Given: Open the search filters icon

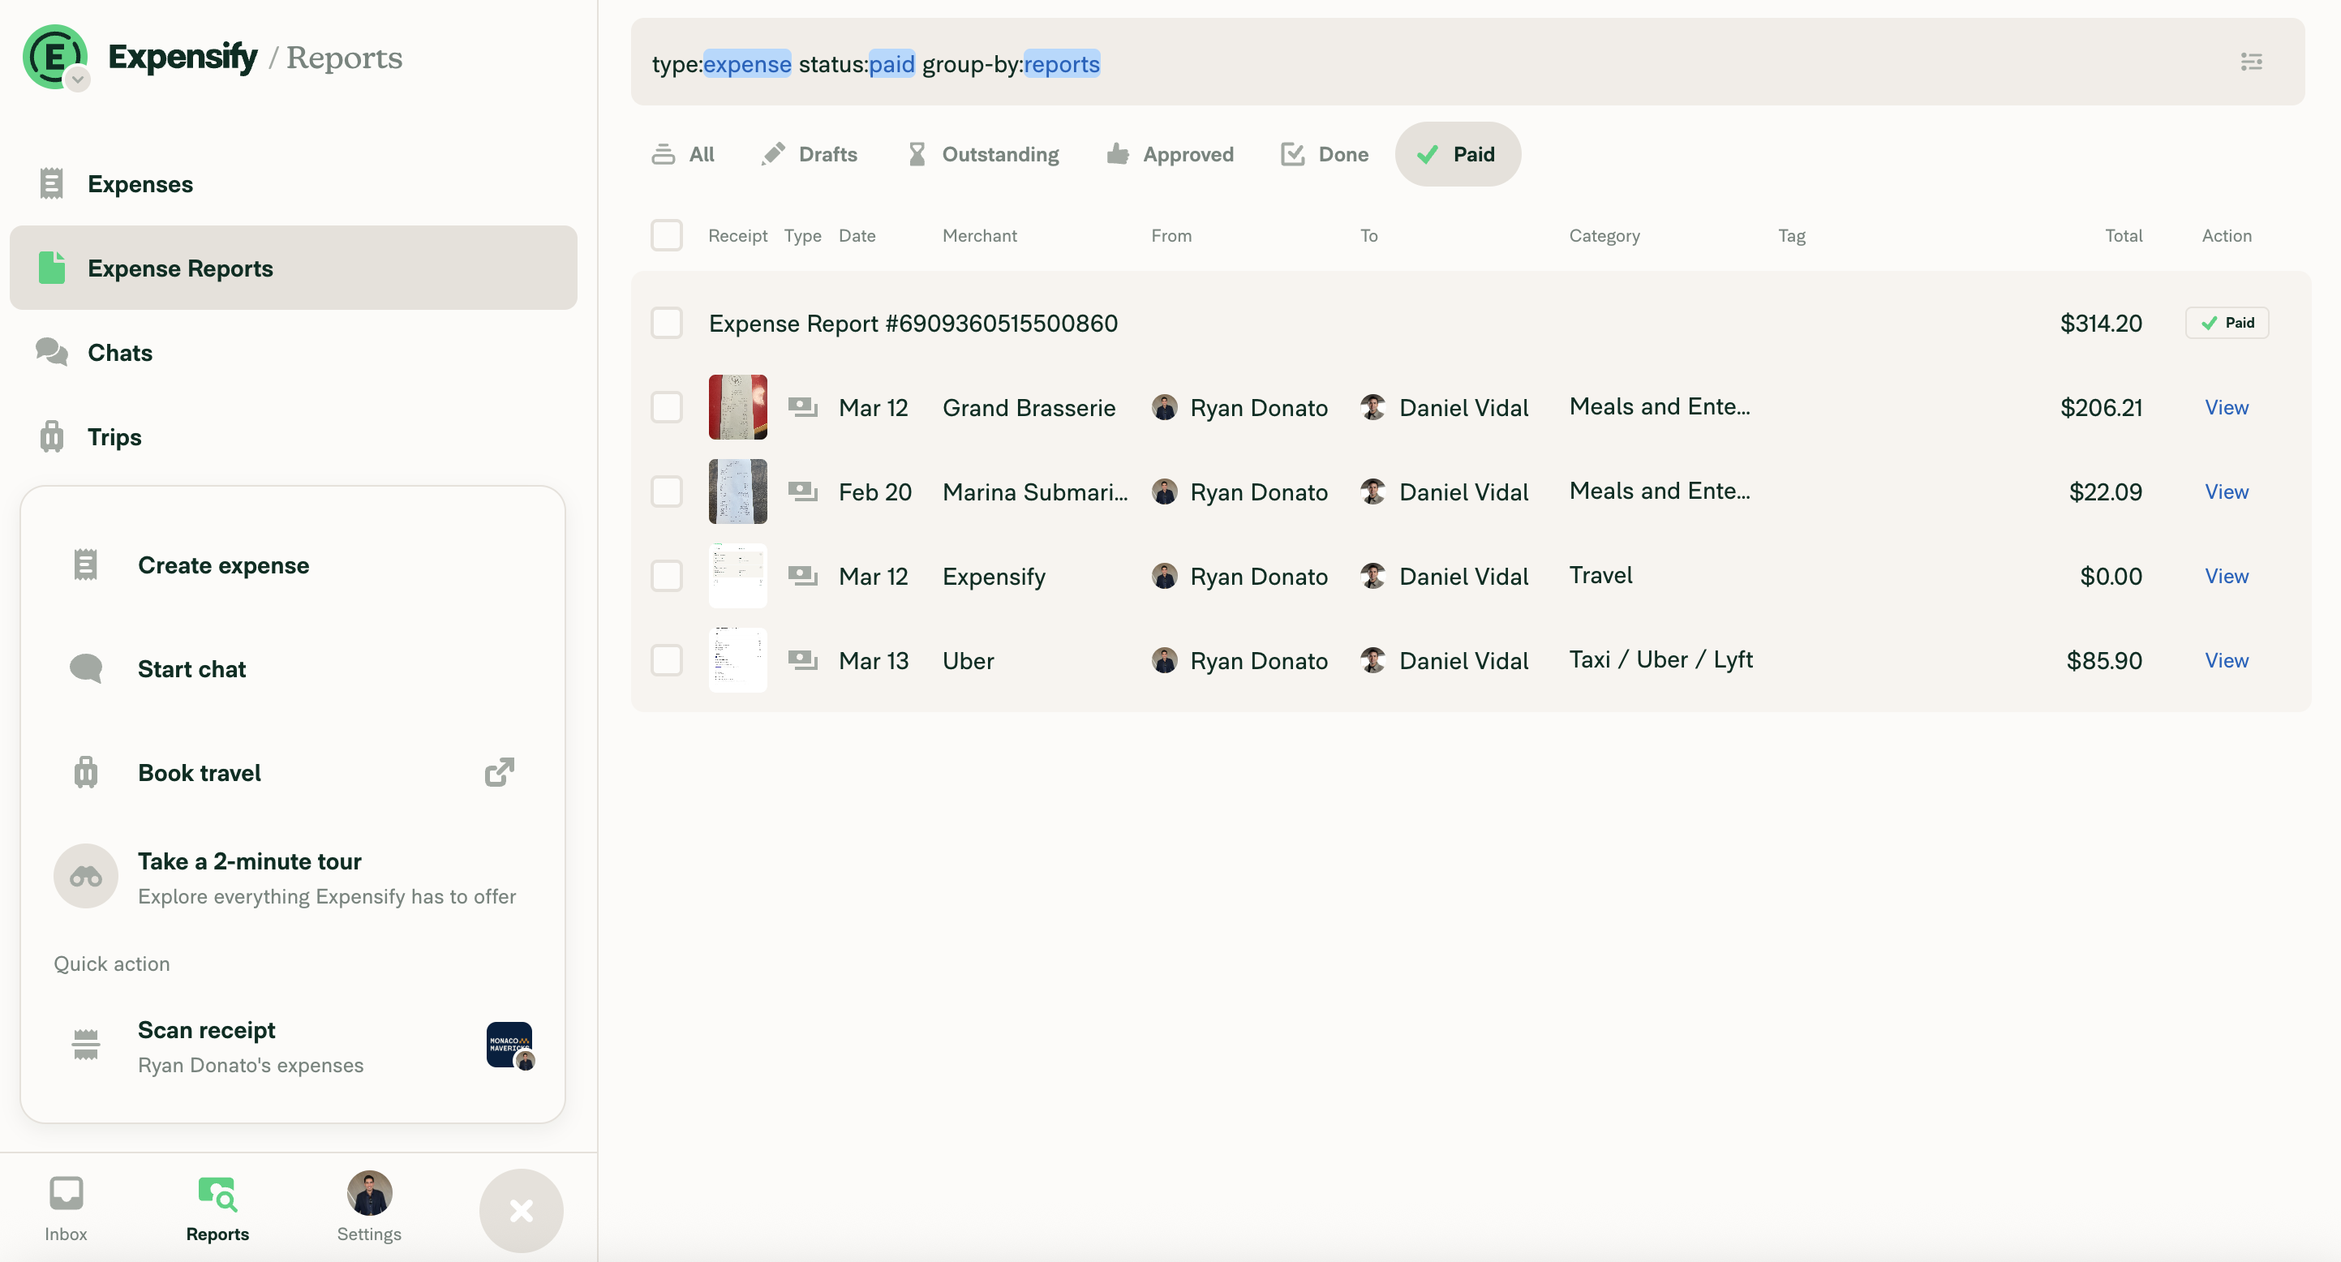Looking at the screenshot, I should click(2250, 62).
